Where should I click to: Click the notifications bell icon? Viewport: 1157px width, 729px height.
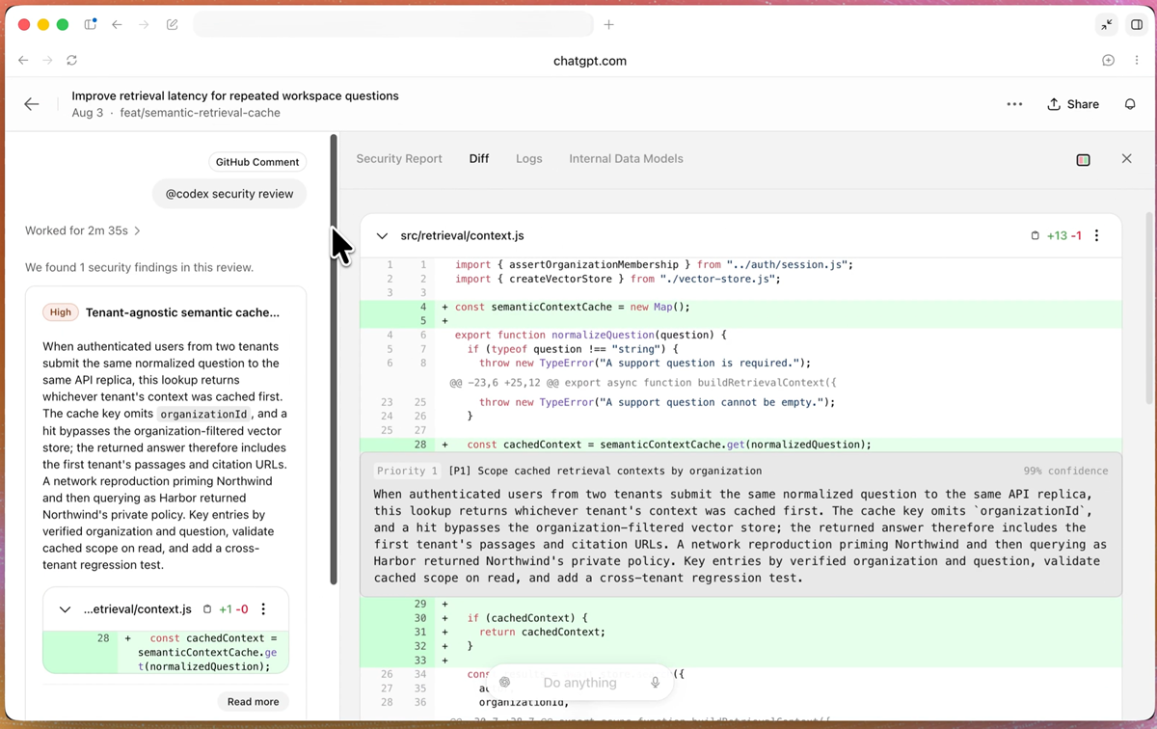[x=1130, y=104]
